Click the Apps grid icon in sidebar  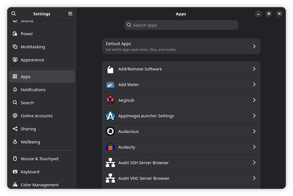(x=15, y=76)
